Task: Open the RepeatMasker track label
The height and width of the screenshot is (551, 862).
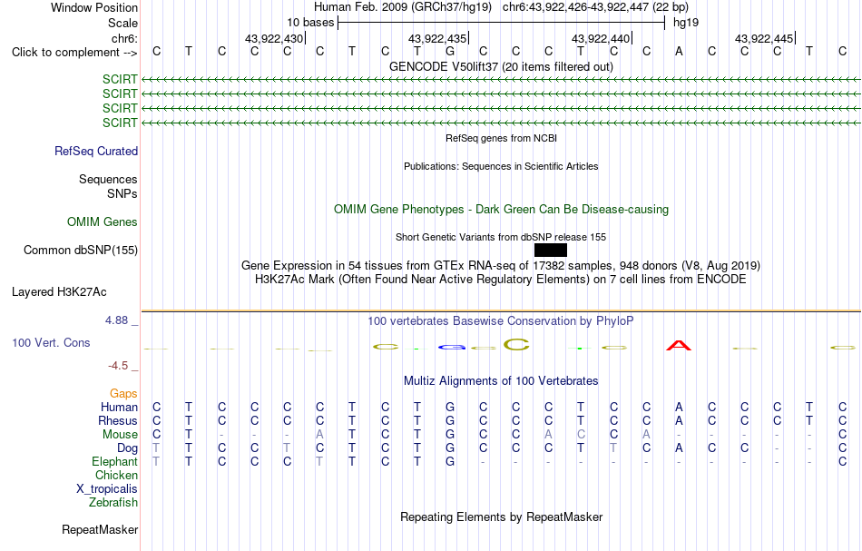Action: [100, 529]
